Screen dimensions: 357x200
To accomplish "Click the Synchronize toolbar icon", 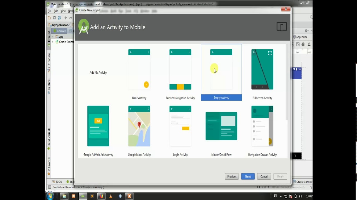I will coord(59,18).
